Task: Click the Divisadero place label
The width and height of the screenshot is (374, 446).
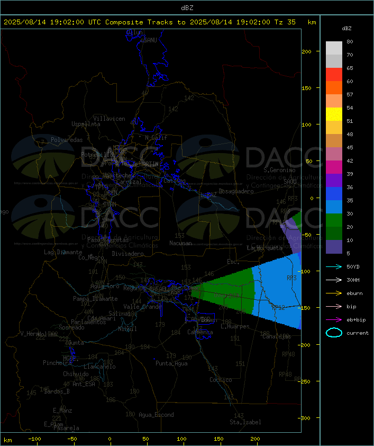Action: click(128, 253)
